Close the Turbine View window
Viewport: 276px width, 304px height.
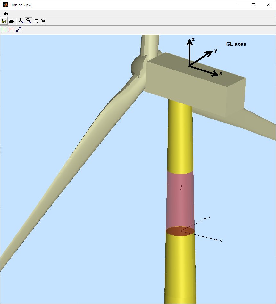[x=268, y=5]
